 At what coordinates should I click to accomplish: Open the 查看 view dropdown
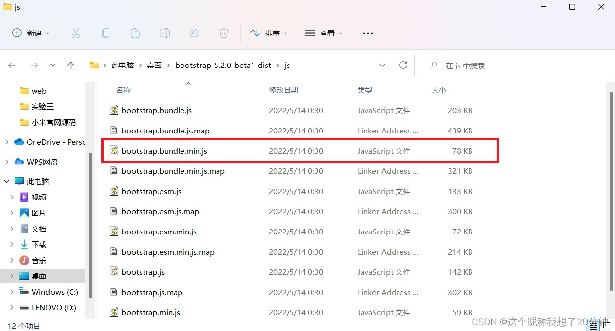point(324,33)
